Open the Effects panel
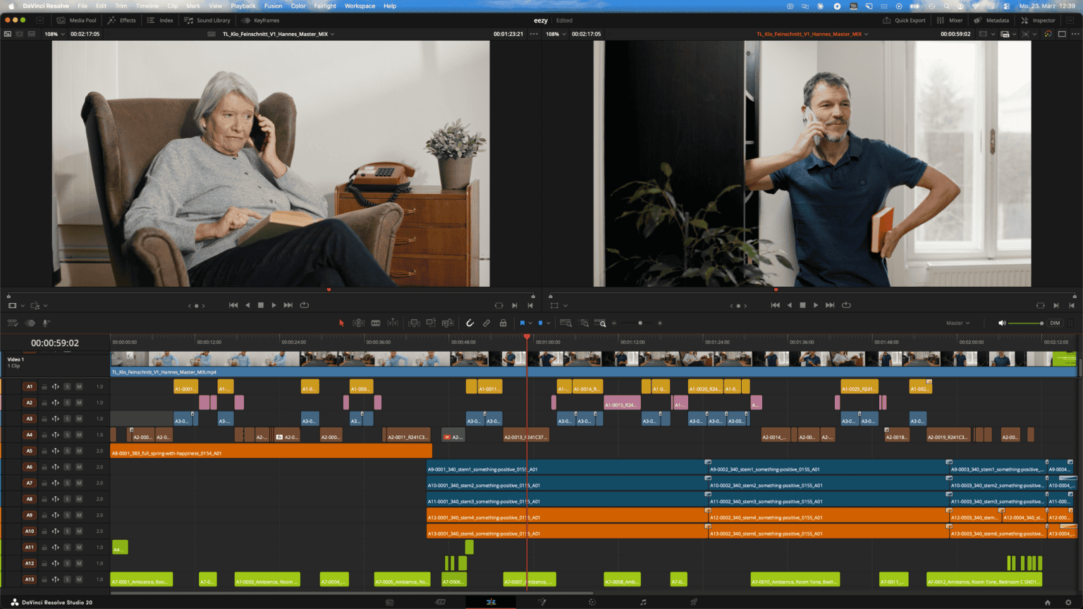This screenshot has height=609, width=1083. point(122,20)
